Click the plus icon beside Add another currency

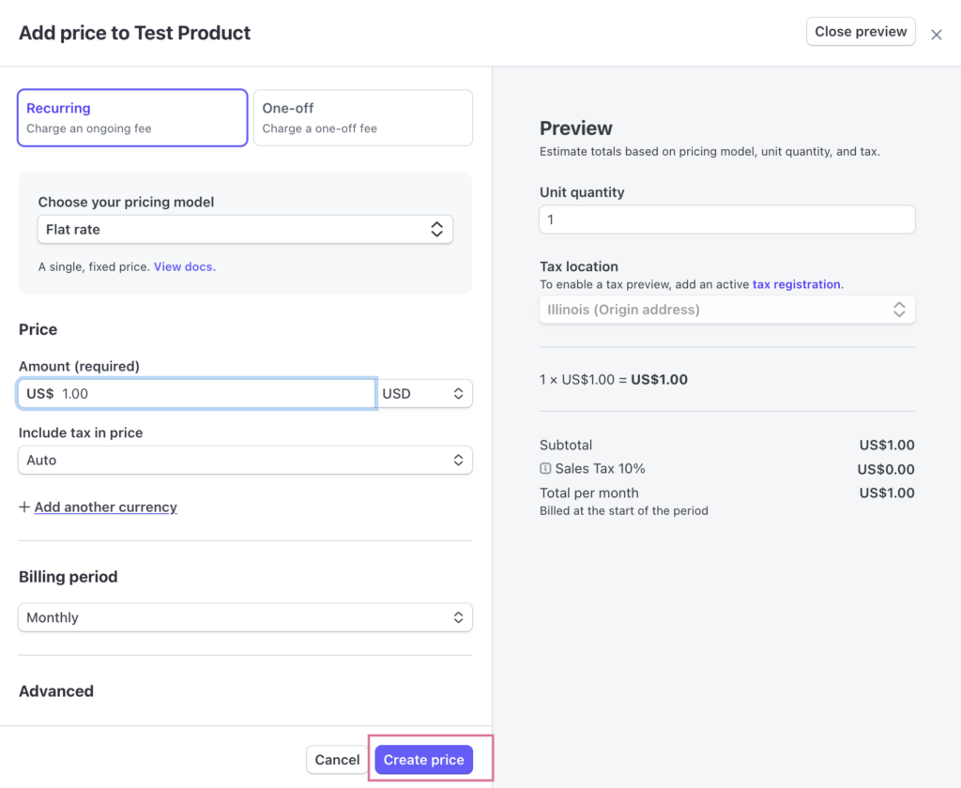click(23, 507)
